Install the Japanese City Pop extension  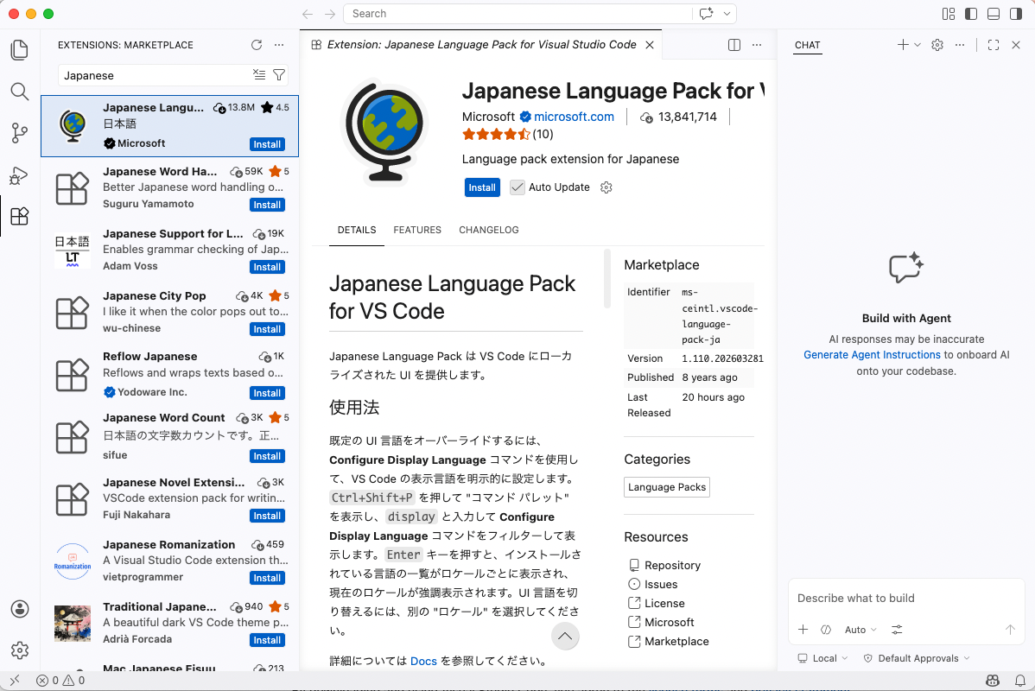click(267, 329)
